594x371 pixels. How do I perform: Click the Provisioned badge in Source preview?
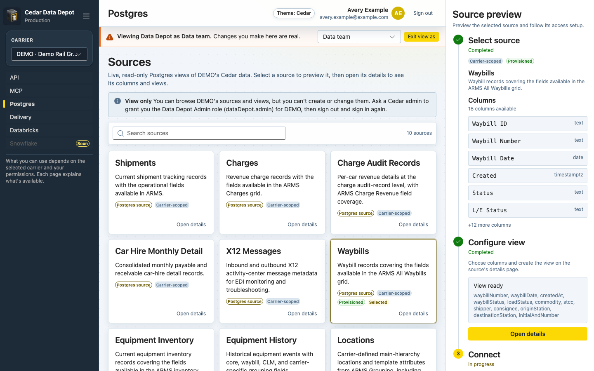[520, 61]
